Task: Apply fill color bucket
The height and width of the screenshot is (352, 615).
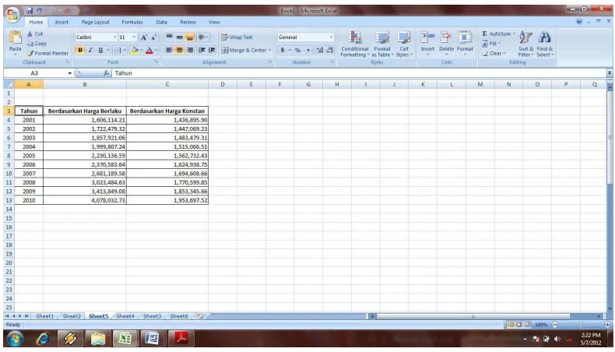Action: coord(135,50)
